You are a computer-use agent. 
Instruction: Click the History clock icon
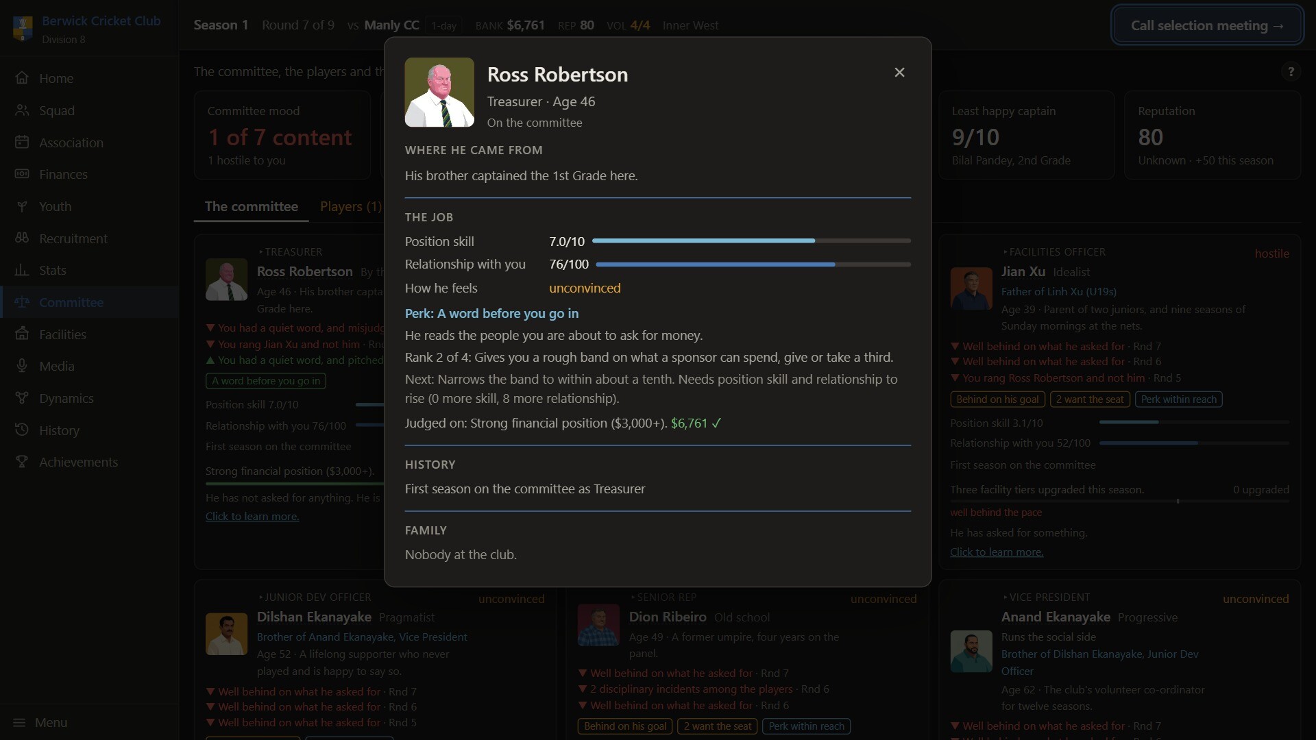click(22, 430)
